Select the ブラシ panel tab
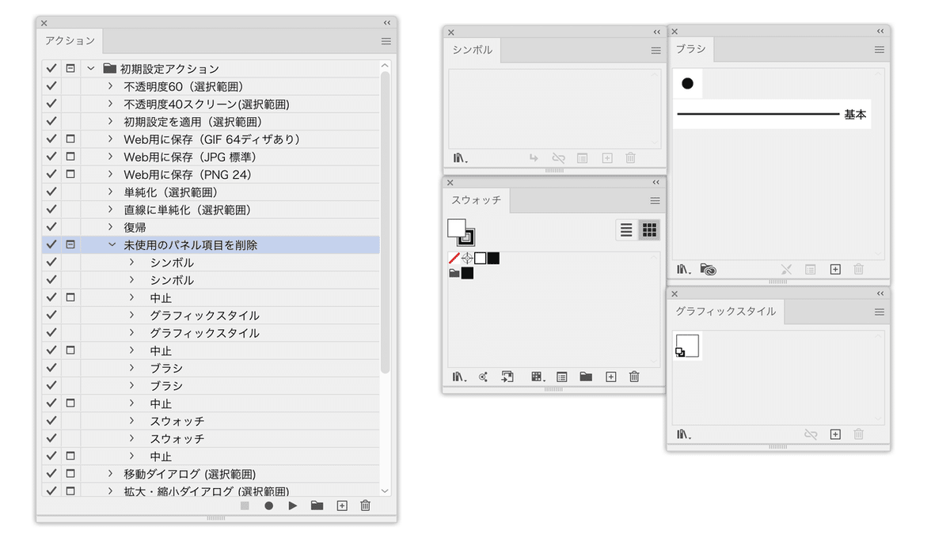 point(690,49)
